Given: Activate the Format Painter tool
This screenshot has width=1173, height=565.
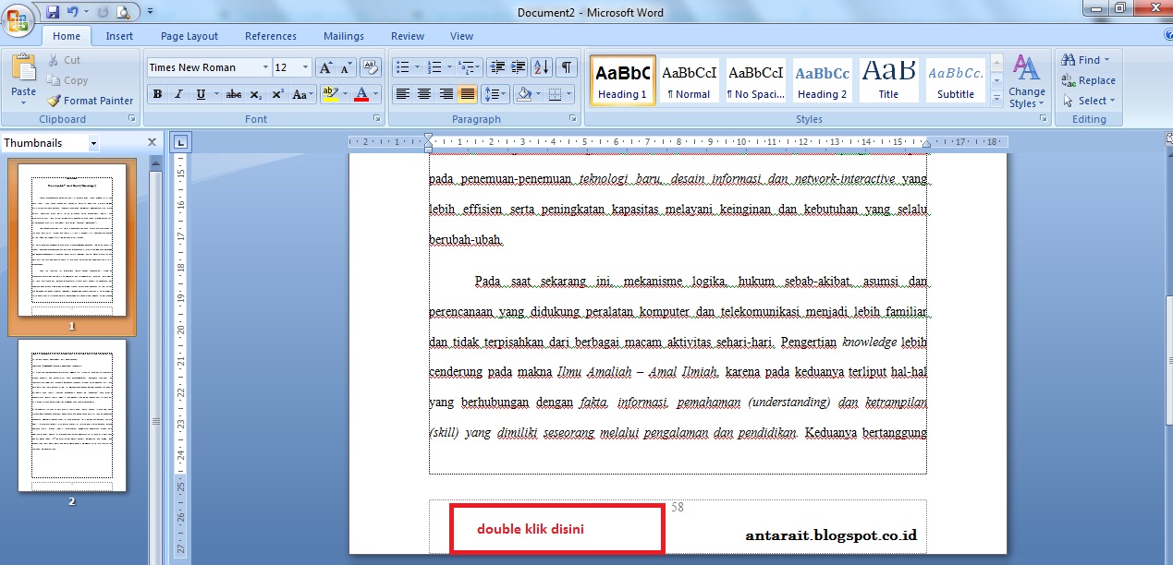Looking at the screenshot, I should coord(90,100).
